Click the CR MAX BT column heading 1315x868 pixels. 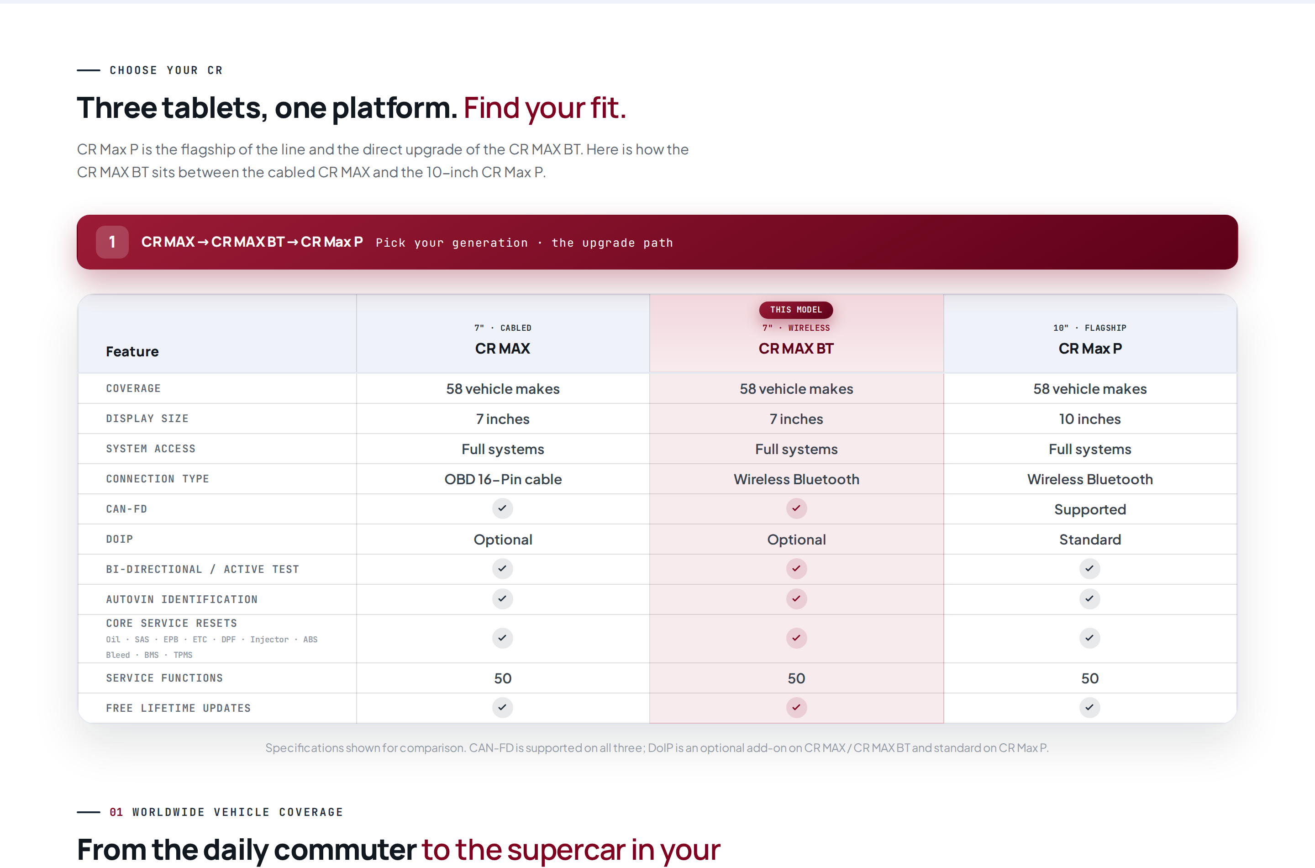796,349
